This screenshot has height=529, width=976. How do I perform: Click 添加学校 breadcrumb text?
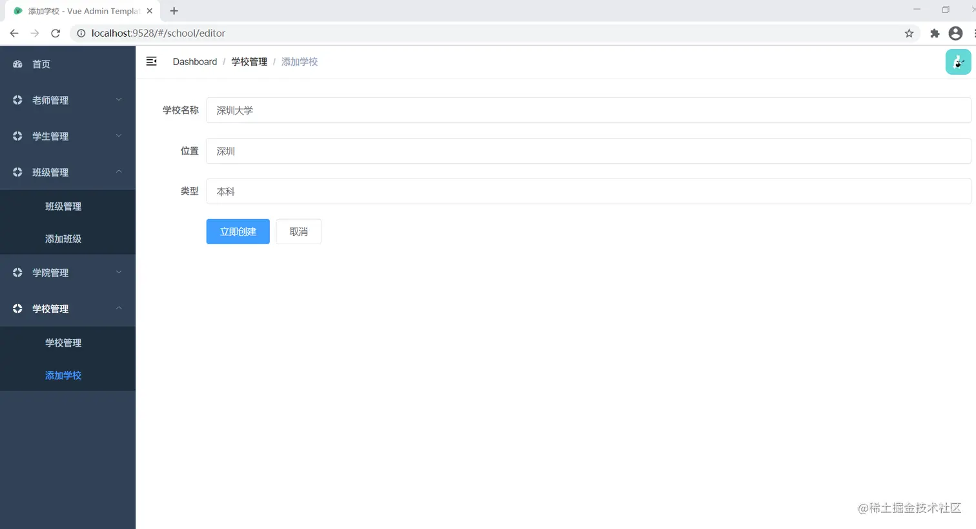click(300, 61)
